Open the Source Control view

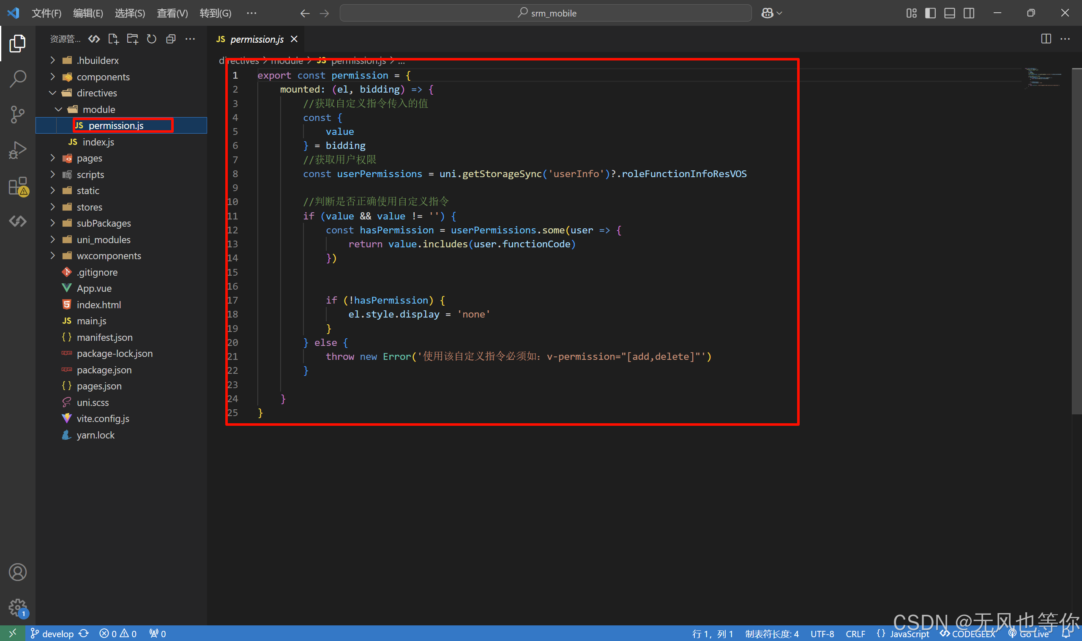point(17,115)
